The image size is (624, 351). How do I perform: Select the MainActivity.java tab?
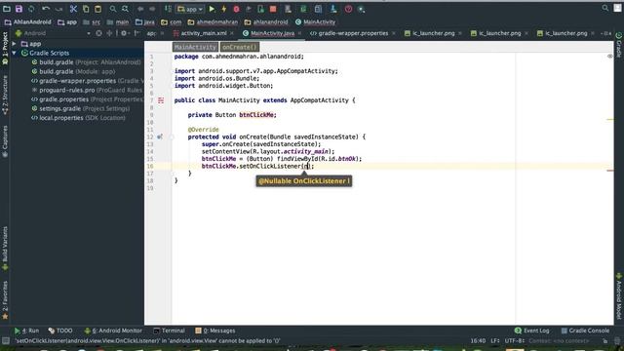272,33
